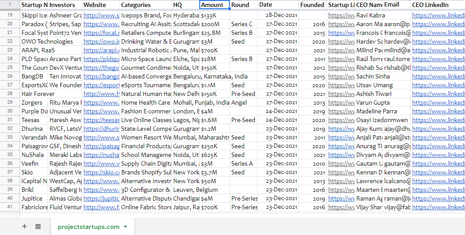
Task: Select the Veefin startup name cell
Action: click(x=34, y=163)
